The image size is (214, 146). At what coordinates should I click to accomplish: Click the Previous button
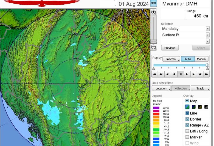(170, 48)
